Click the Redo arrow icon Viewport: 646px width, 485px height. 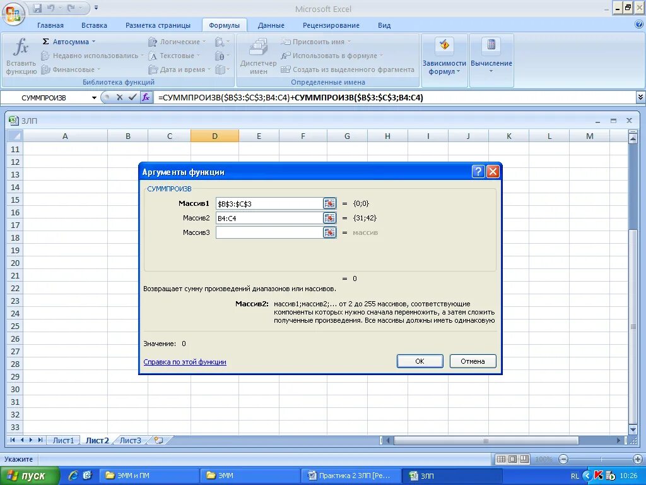(71, 8)
